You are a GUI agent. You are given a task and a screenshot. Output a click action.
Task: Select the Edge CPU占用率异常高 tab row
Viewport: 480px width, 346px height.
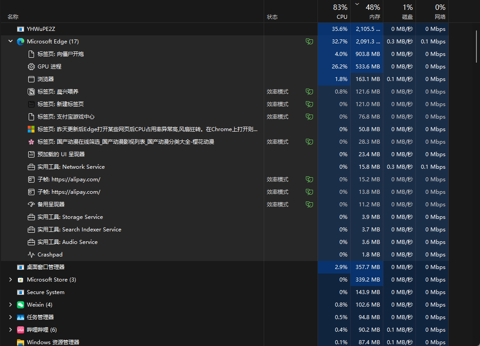pos(224,129)
